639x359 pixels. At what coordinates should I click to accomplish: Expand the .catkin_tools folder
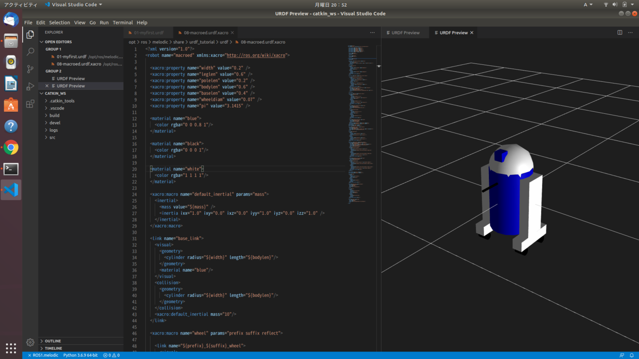(x=62, y=101)
